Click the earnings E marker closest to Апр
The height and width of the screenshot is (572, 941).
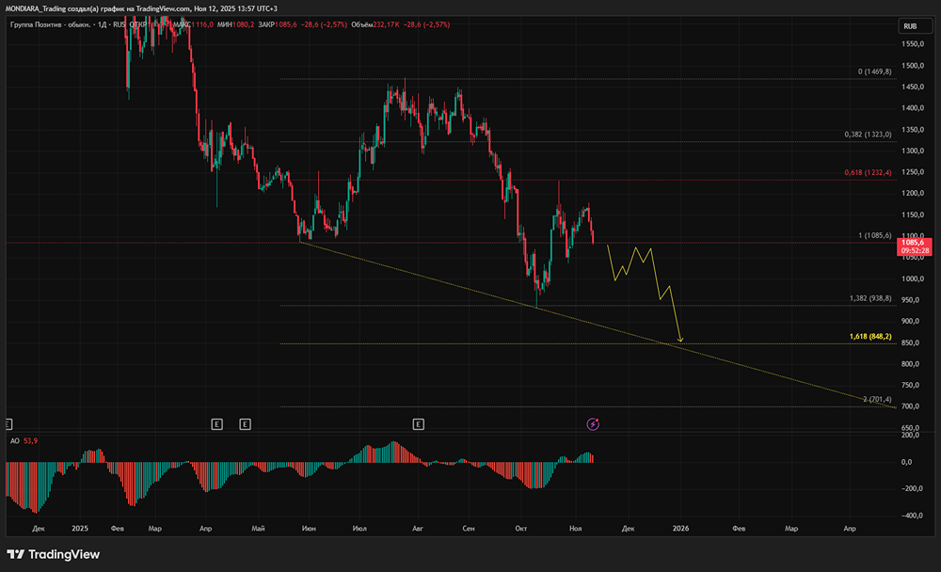(216, 424)
